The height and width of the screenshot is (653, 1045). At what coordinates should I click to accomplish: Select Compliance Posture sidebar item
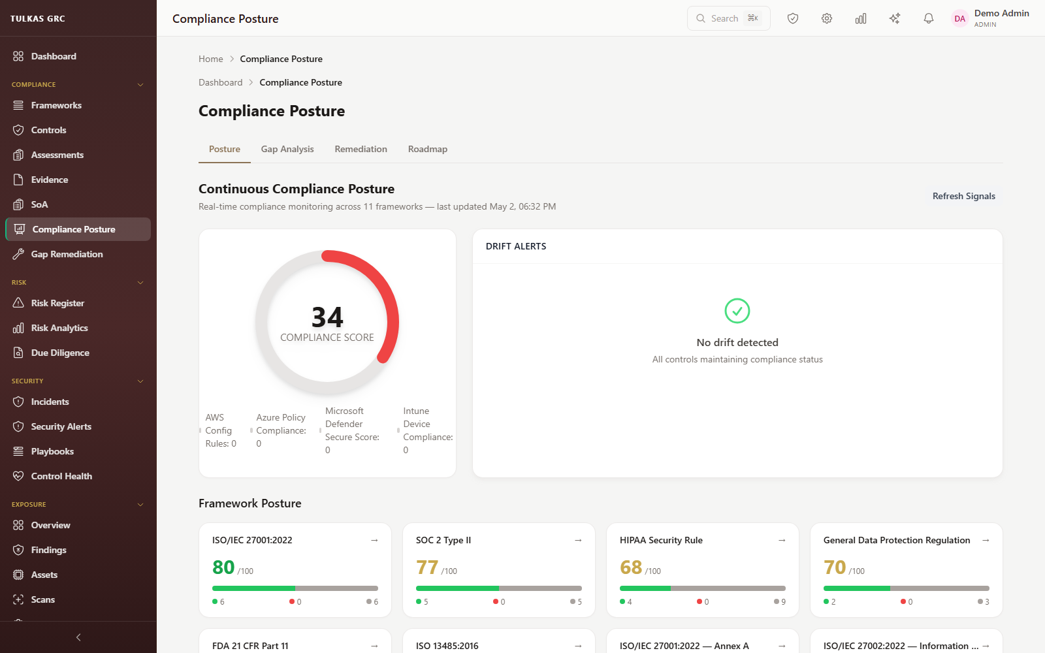coord(78,229)
